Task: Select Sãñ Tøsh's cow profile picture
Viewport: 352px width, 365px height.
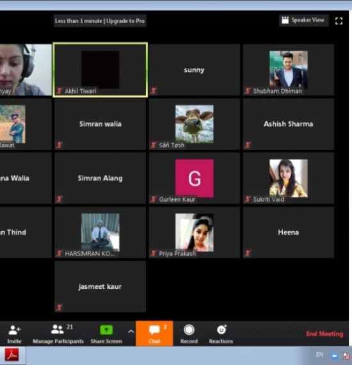Action: pos(195,124)
